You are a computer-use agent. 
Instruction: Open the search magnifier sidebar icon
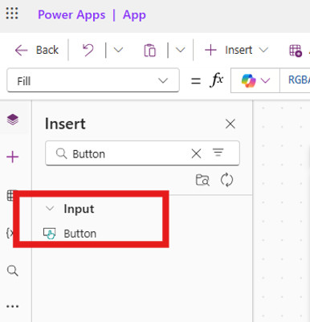pos(13,271)
